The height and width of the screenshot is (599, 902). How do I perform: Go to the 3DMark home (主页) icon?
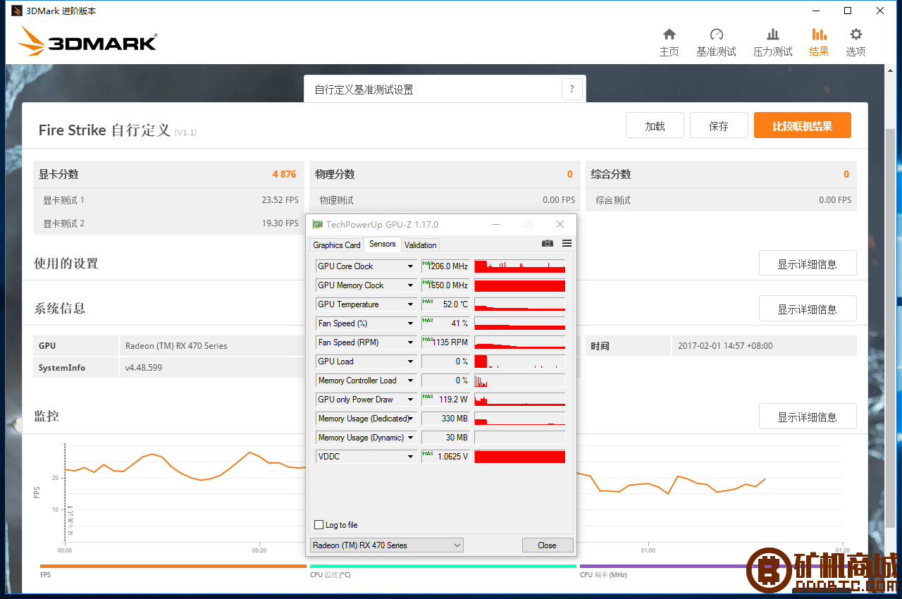669,35
